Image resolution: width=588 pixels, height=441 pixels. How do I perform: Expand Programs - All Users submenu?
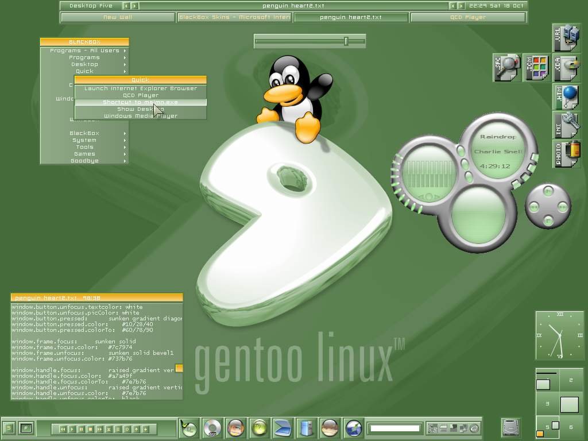84,51
